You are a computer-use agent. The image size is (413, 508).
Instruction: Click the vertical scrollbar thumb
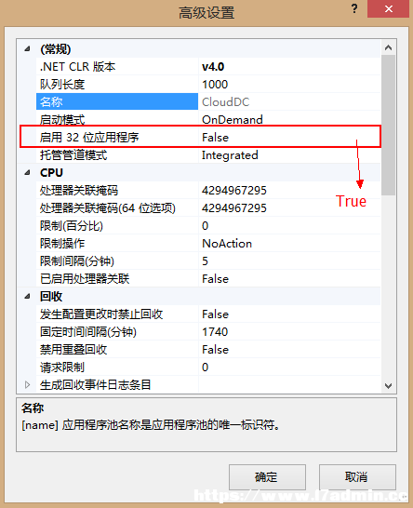tap(389, 125)
